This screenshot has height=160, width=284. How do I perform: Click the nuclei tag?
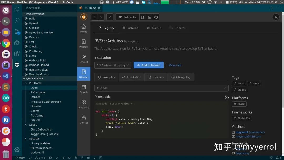239,84
